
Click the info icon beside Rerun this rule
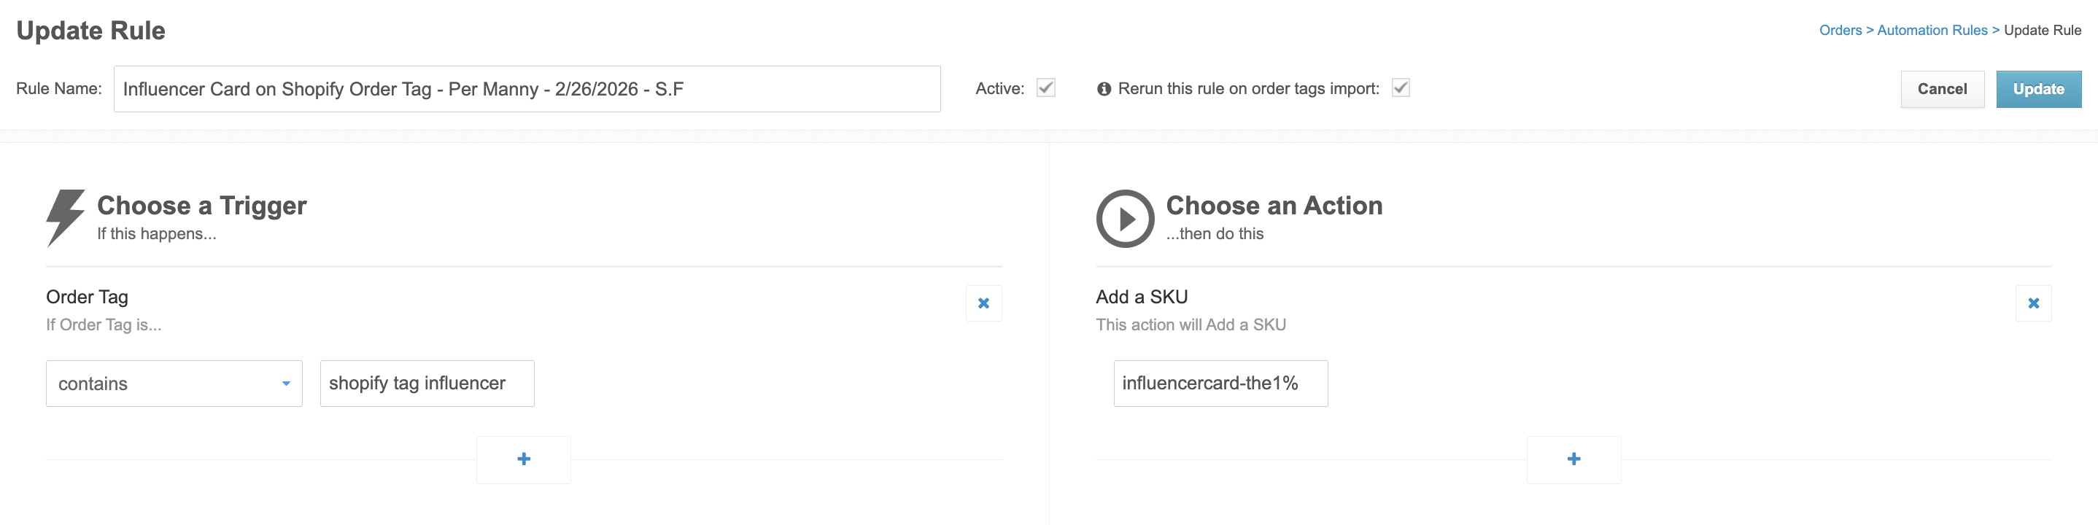[1104, 89]
